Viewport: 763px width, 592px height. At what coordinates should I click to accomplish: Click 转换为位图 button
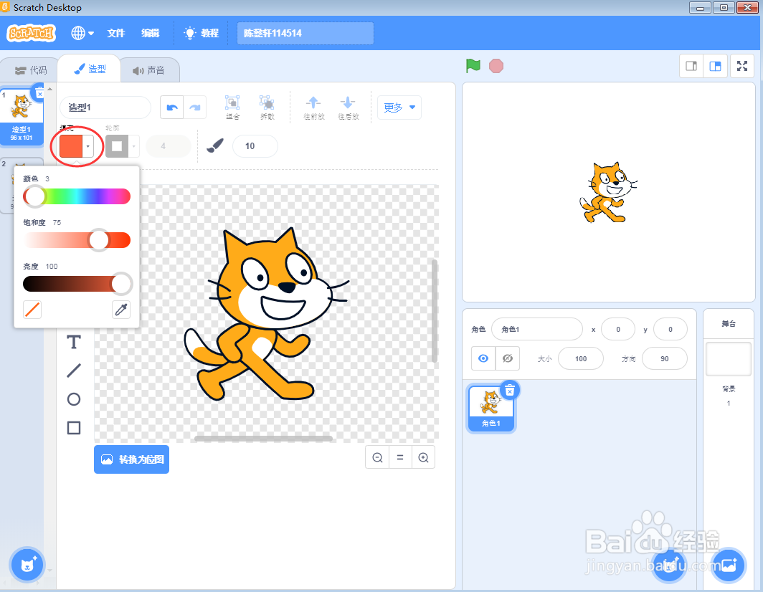tap(131, 459)
